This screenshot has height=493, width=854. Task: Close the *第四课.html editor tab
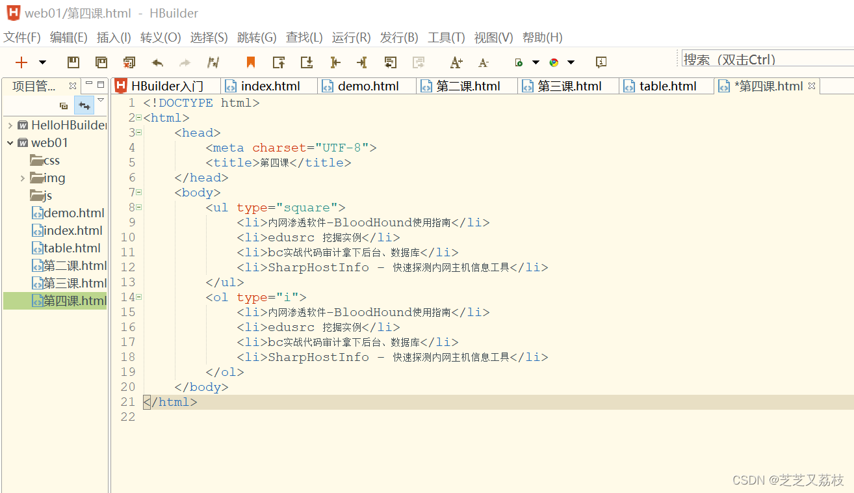tap(811, 86)
